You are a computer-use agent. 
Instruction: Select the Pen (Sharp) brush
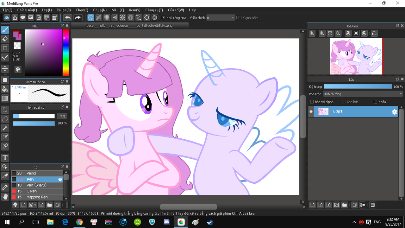click(37, 185)
